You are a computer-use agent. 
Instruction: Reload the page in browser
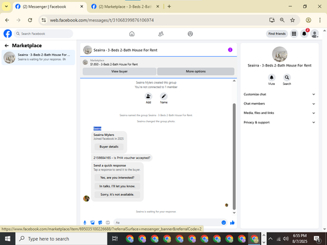[x=30, y=20]
